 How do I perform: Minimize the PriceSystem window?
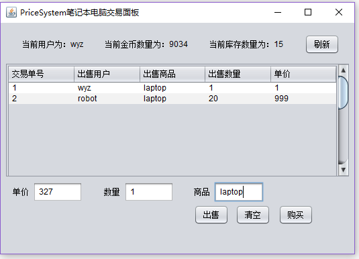[x=278, y=12]
